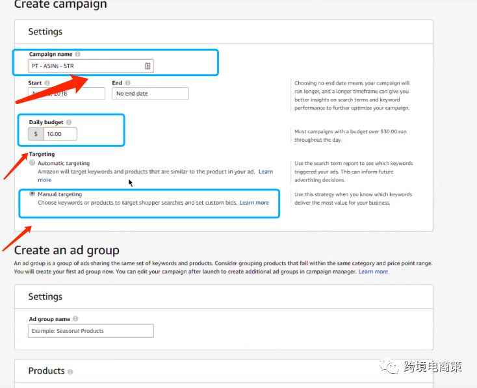The height and width of the screenshot is (388, 477).
Task: Click the info icon beside Campaign name
Action: coord(78,55)
